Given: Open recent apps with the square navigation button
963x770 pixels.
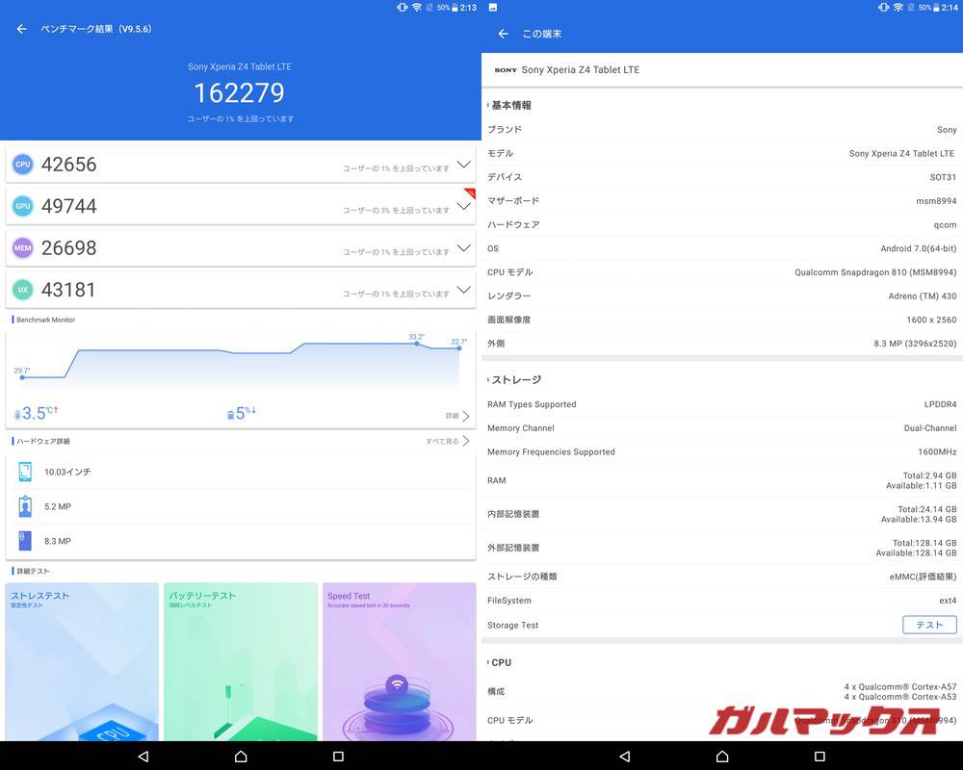Looking at the screenshot, I should (337, 757).
